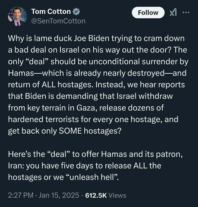Click the line 'get back only SOME hostages?'

point(65,131)
